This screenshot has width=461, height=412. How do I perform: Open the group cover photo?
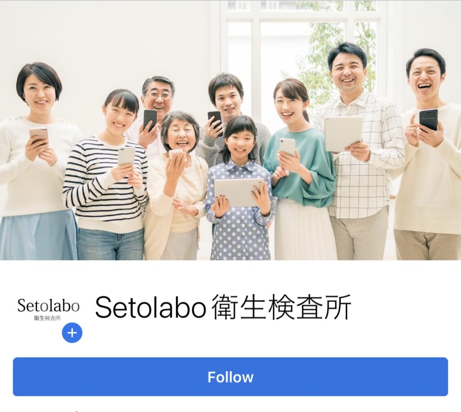click(x=230, y=130)
